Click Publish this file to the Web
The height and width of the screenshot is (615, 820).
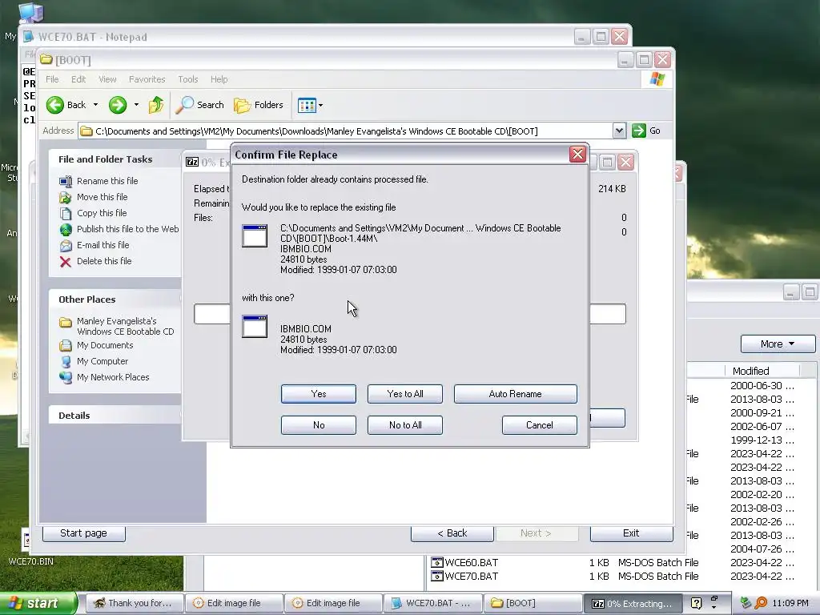point(127,229)
